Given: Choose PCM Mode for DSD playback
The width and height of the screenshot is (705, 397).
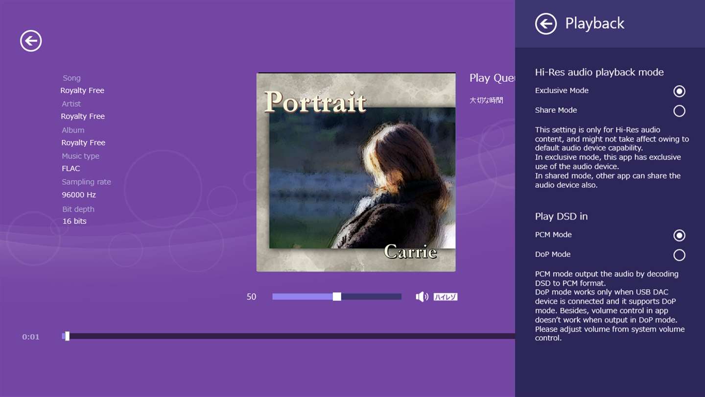Looking at the screenshot, I should (679, 235).
